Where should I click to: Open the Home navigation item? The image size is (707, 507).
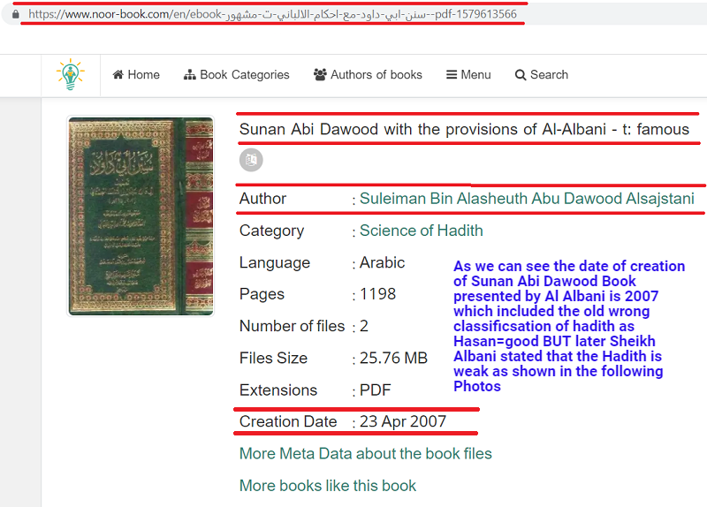136,74
